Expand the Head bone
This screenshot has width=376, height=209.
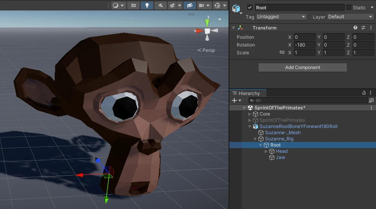click(266, 152)
